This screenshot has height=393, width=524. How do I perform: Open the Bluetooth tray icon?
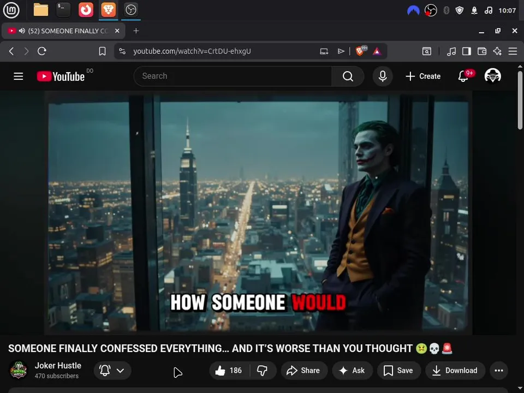446,11
